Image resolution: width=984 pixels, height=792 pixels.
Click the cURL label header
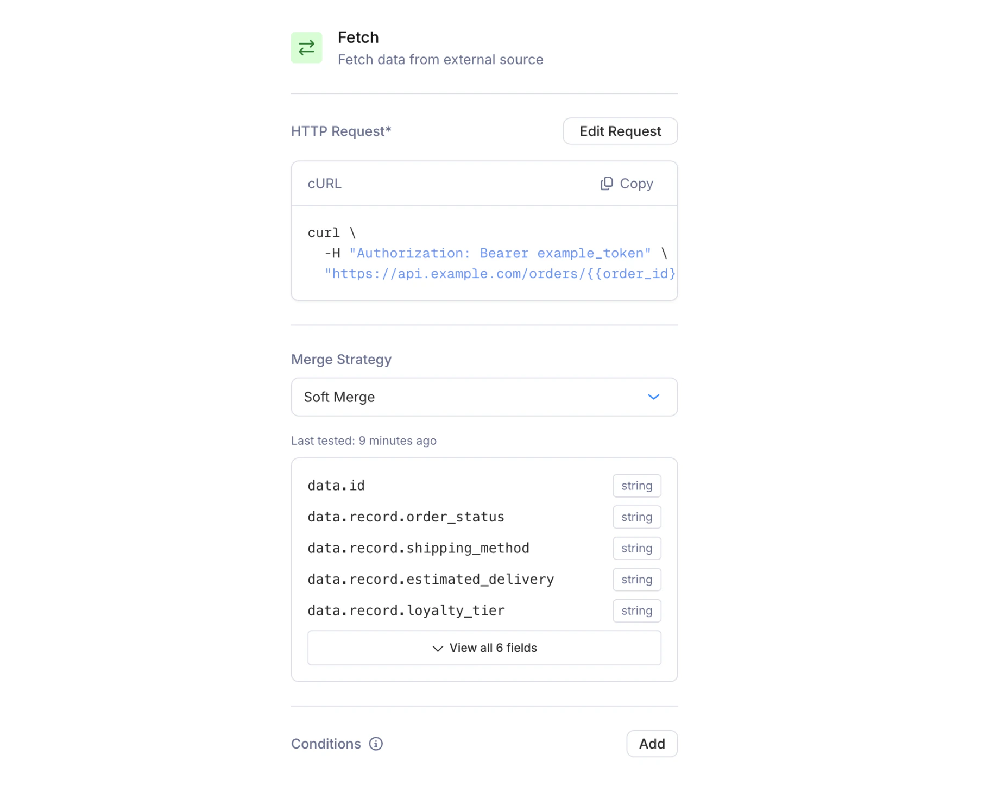click(x=324, y=184)
